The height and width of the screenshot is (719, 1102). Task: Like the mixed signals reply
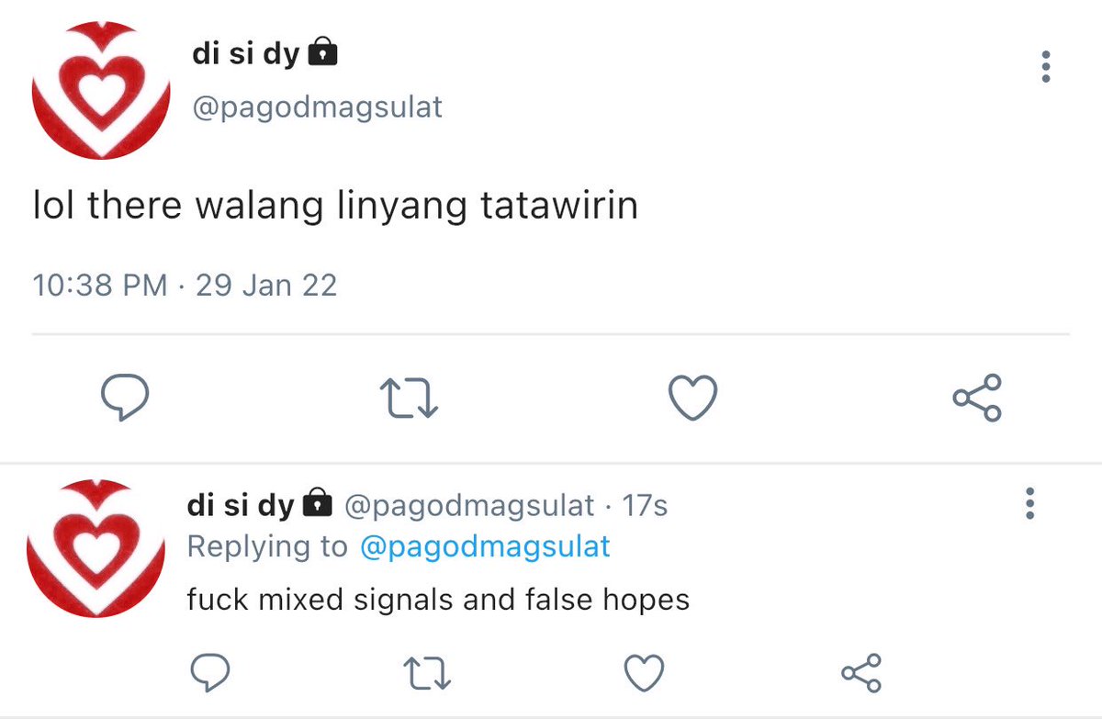(644, 675)
